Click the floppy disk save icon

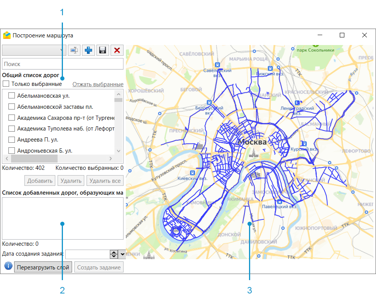[x=103, y=50]
